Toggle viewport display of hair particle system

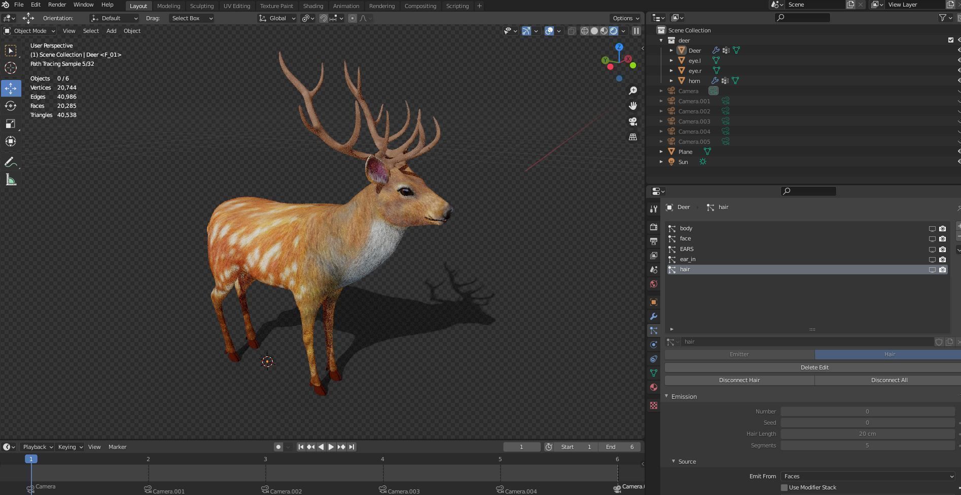click(932, 270)
